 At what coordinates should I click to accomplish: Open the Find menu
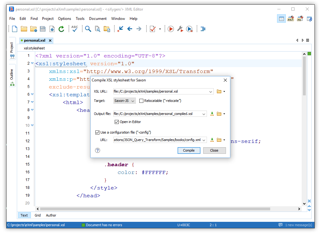[x=34, y=19]
